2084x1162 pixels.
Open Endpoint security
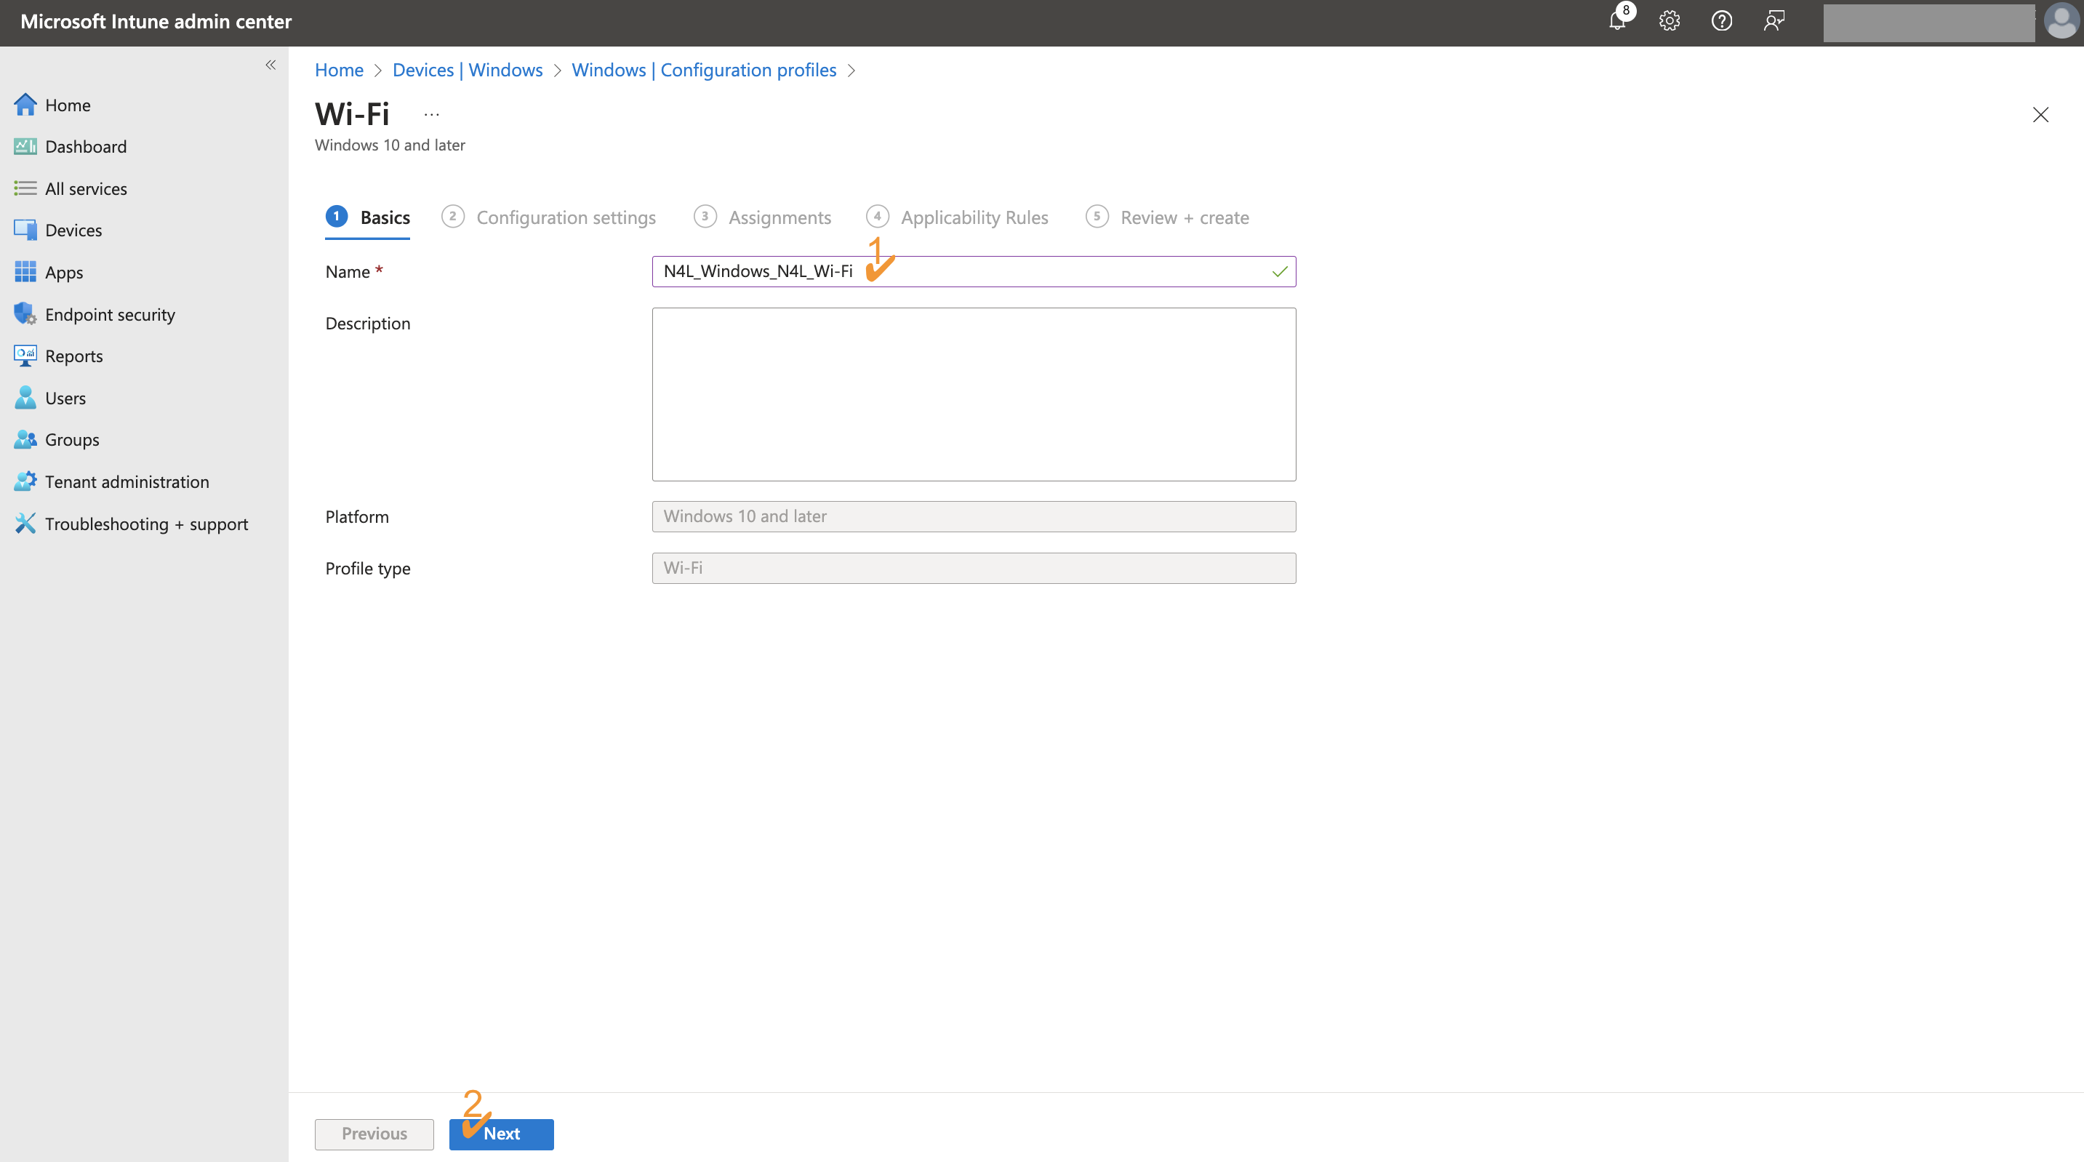coord(110,314)
